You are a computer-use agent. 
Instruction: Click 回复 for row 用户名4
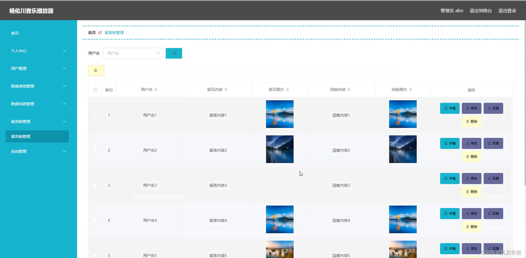(x=493, y=213)
